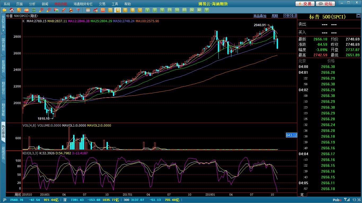This screenshot has width=362, height=203.
Task: Open the 分析 menu
Action: (32, 4)
